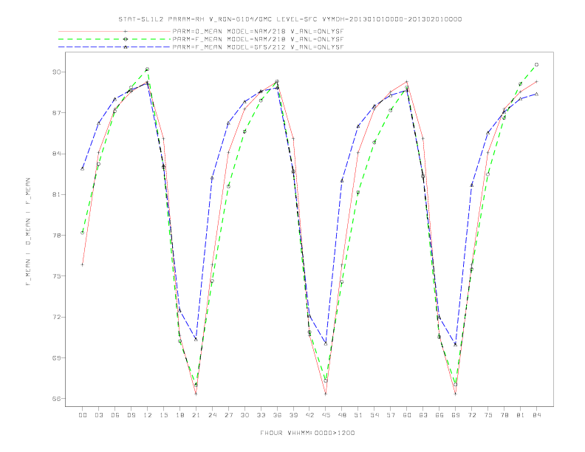Click the blue dashed legend line sample
Image resolution: width=585 pixels, height=452 pixels.
(x=114, y=47)
